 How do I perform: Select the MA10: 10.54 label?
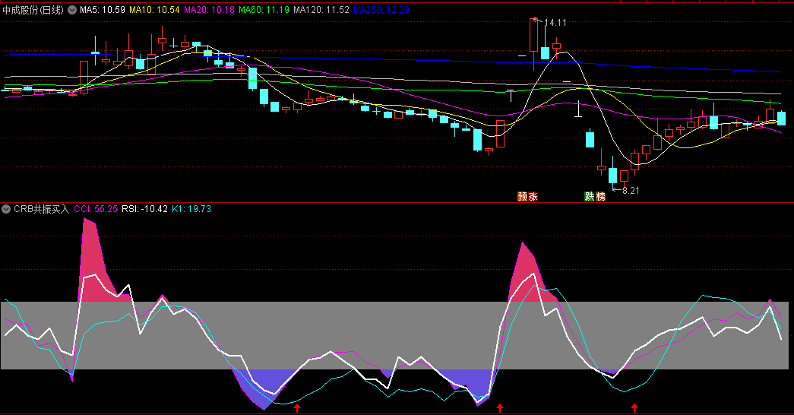point(154,10)
